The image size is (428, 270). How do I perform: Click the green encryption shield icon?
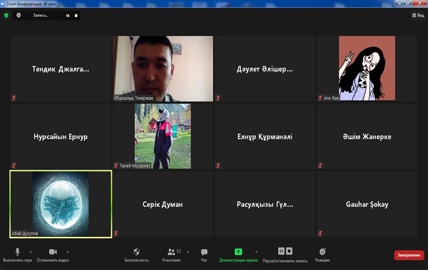(x=6, y=15)
